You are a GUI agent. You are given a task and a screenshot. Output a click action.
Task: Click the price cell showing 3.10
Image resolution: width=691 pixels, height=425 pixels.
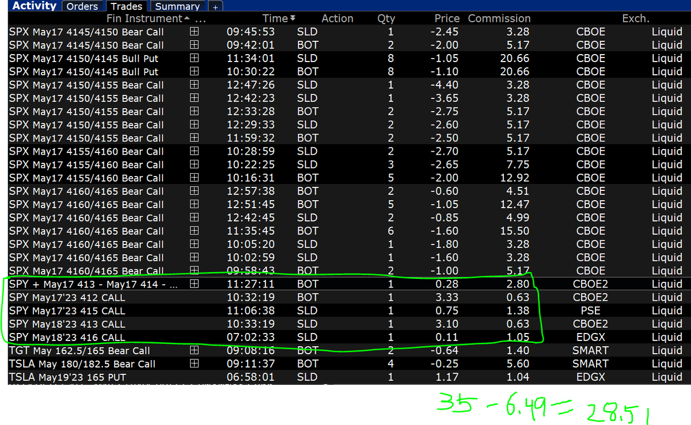click(447, 324)
